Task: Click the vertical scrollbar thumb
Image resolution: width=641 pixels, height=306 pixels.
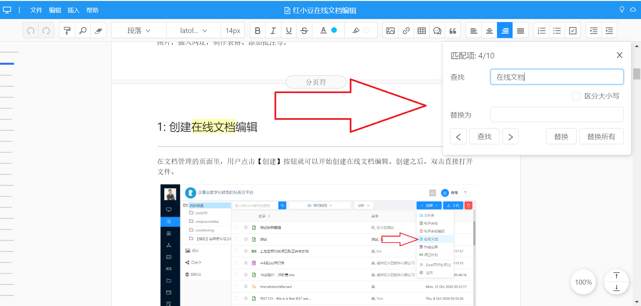Action: click(636, 74)
